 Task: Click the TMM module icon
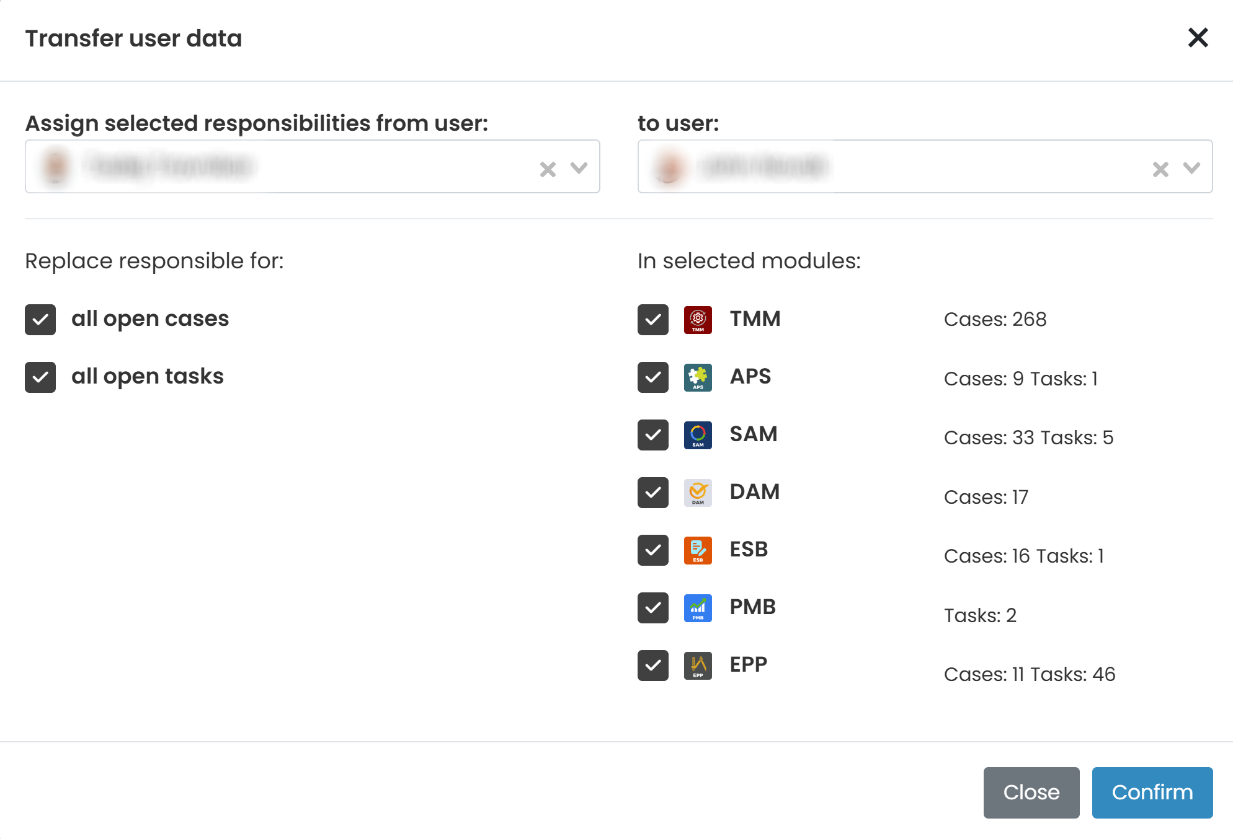(x=698, y=320)
